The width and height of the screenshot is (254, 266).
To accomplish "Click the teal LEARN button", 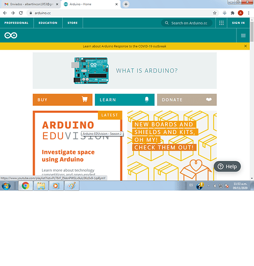I will coord(125,99).
